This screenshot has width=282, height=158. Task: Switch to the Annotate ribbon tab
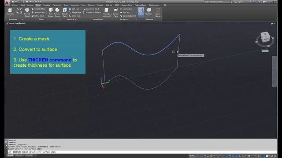coord(75,5)
